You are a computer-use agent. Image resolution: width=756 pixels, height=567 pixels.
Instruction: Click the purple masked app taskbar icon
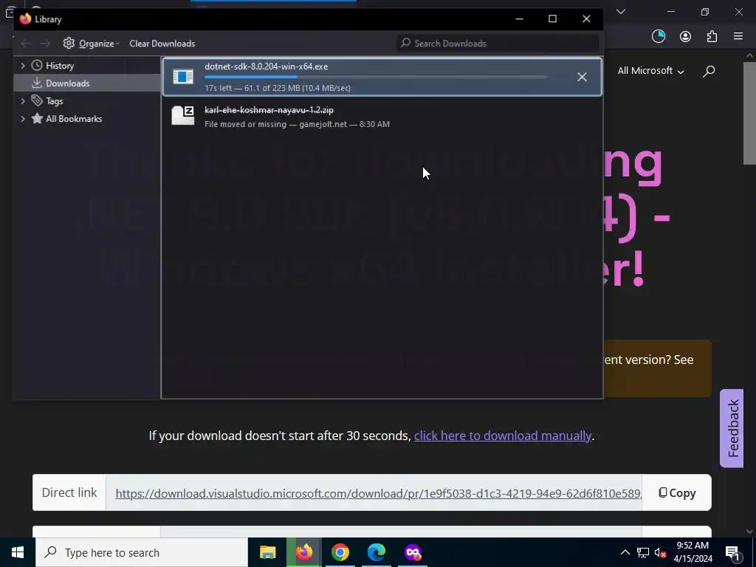(413, 552)
